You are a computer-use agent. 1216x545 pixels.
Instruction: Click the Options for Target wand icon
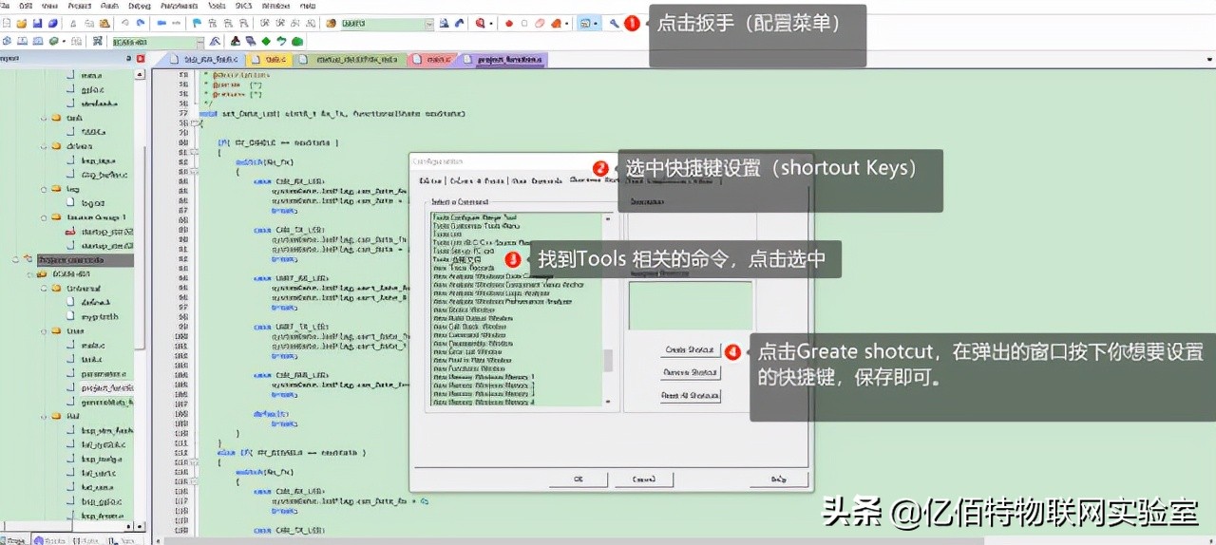pos(216,41)
